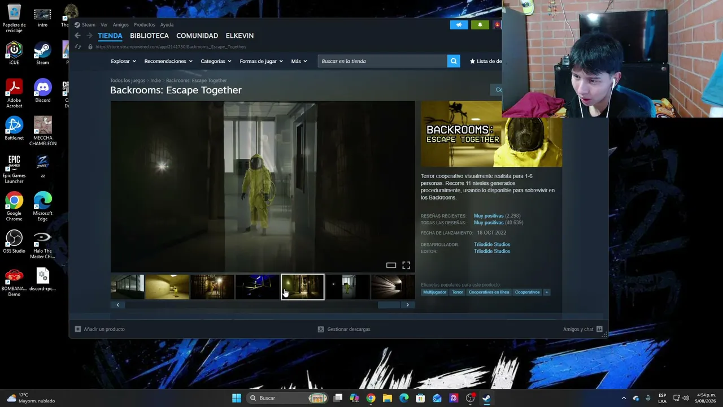723x407 pixels.
Task: Click the right arrow of the thumbnail strip
Action: pyautogui.click(x=408, y=305)
